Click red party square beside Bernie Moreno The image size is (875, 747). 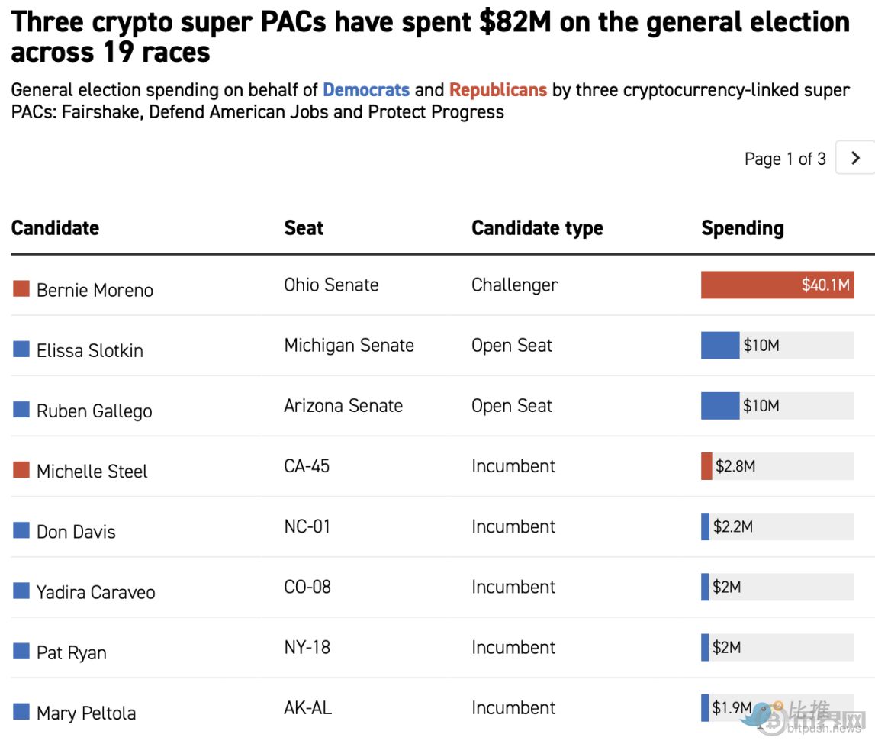[x=21, y=288]
